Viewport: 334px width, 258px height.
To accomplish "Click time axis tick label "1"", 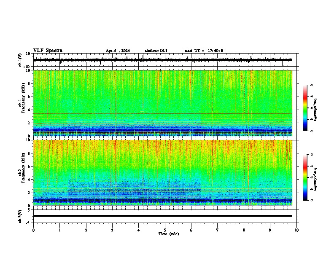I will 59,230.
